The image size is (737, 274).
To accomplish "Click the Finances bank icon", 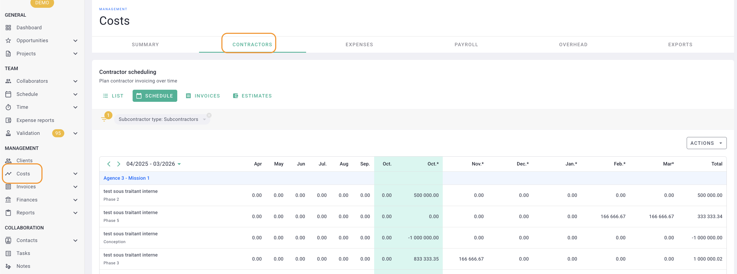I will point(8,200).
